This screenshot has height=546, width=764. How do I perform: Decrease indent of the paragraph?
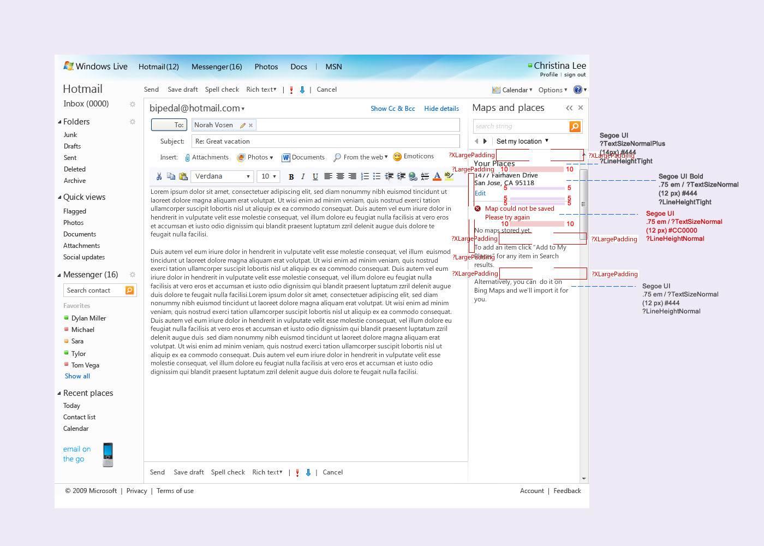tap(389, 176)
